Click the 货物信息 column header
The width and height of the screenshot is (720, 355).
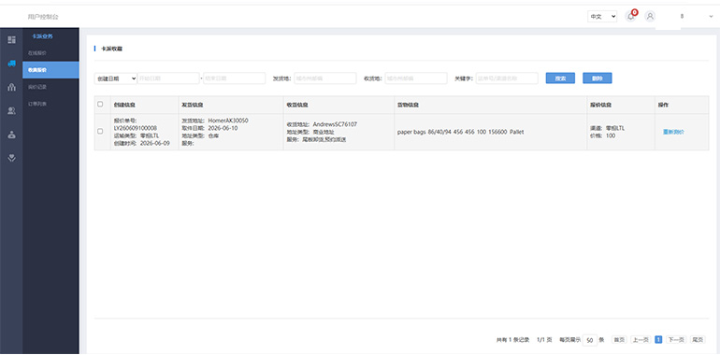pos(408,105)
